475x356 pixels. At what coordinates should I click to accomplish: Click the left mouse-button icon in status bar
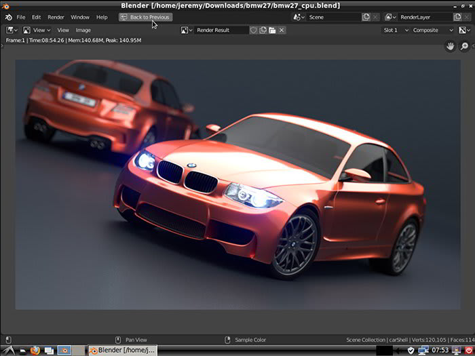[8, 340]
